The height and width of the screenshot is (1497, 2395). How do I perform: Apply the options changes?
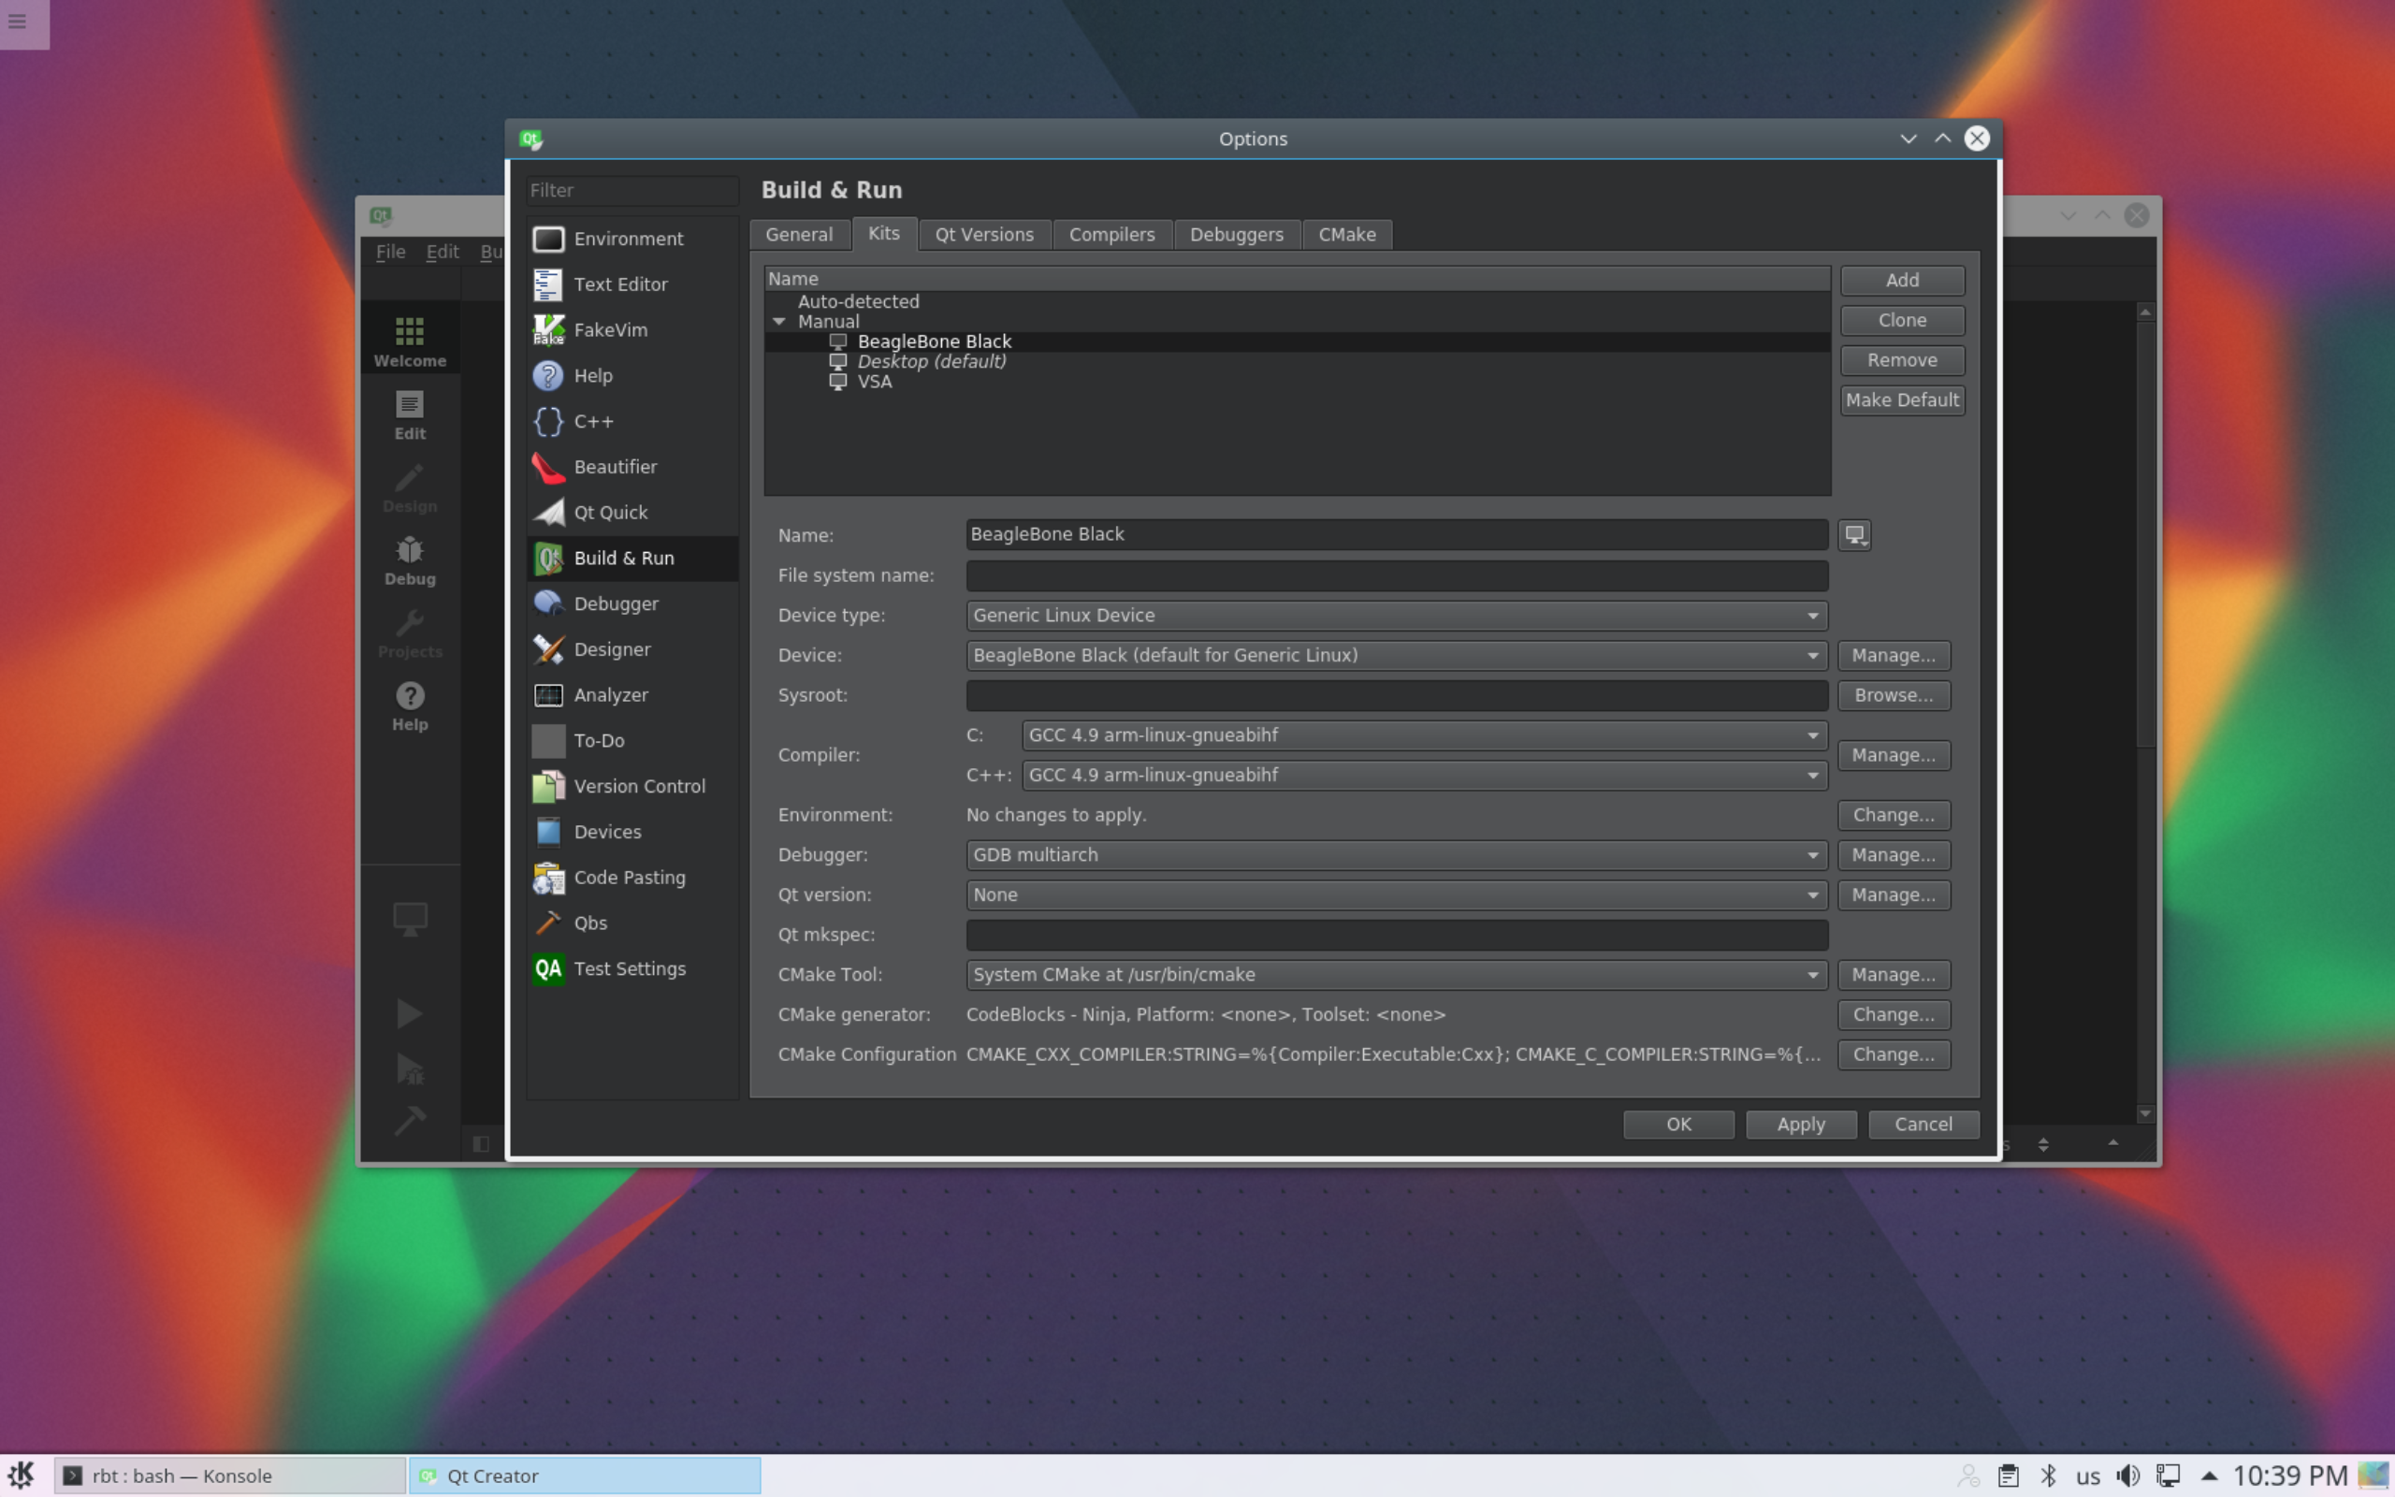(1800, 1124)
